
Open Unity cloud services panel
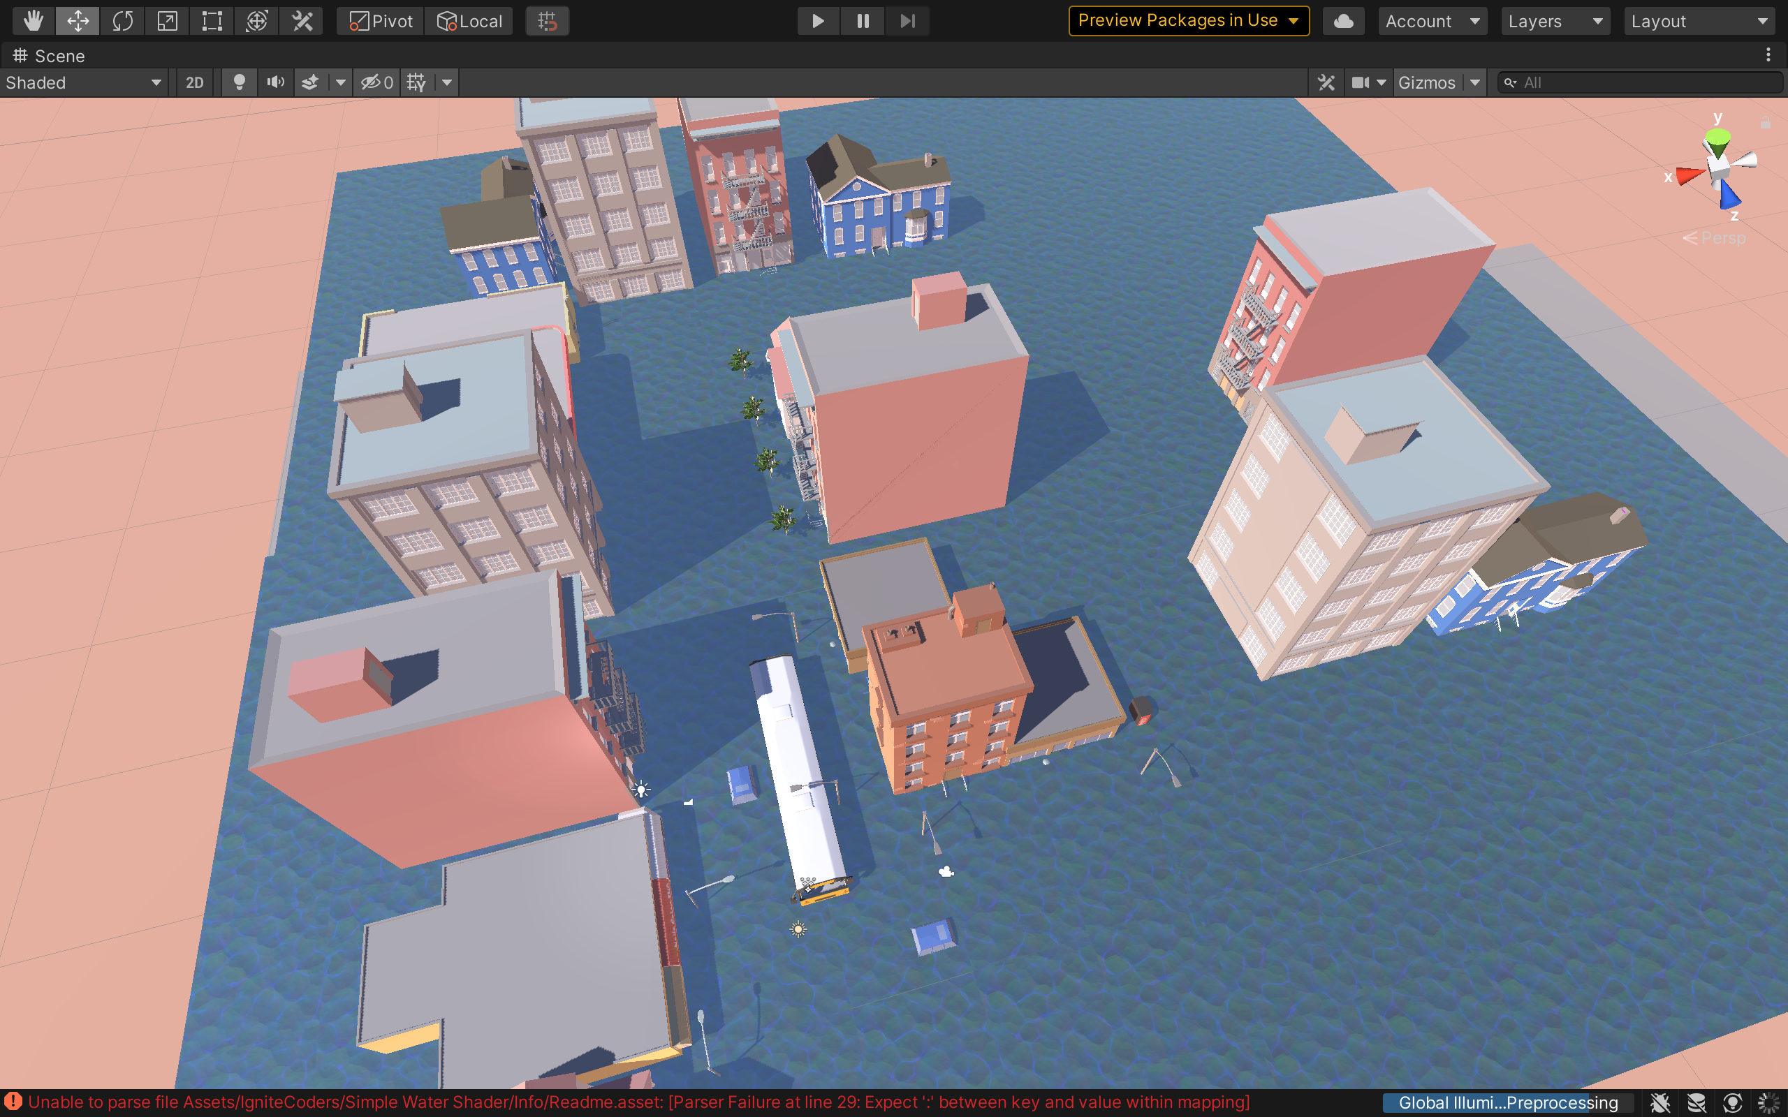pyautogui.click(x=1342, y=21)
